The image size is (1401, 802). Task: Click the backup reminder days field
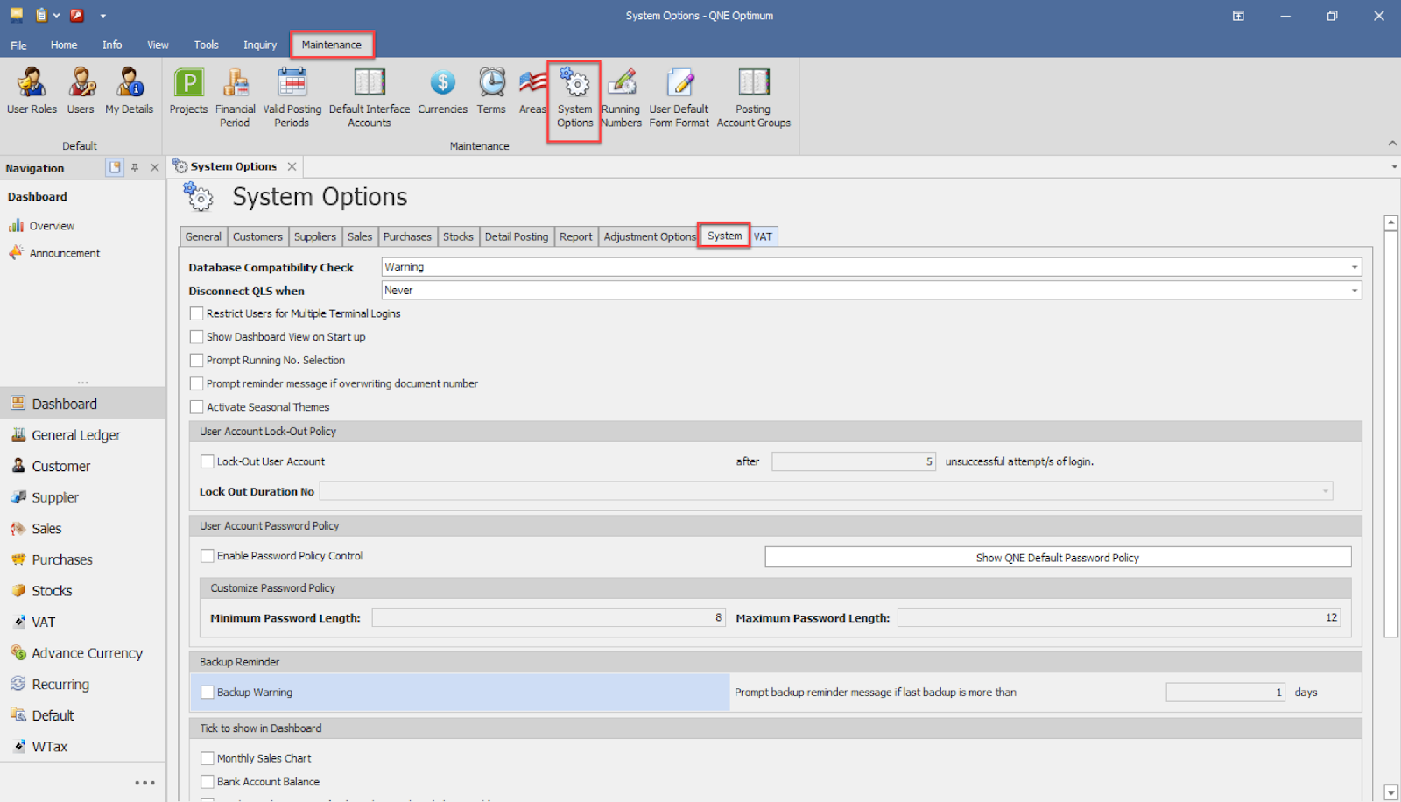(x=1225, y=693)
